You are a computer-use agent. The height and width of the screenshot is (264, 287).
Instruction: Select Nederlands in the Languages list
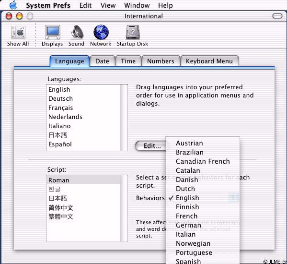point(84,117)
